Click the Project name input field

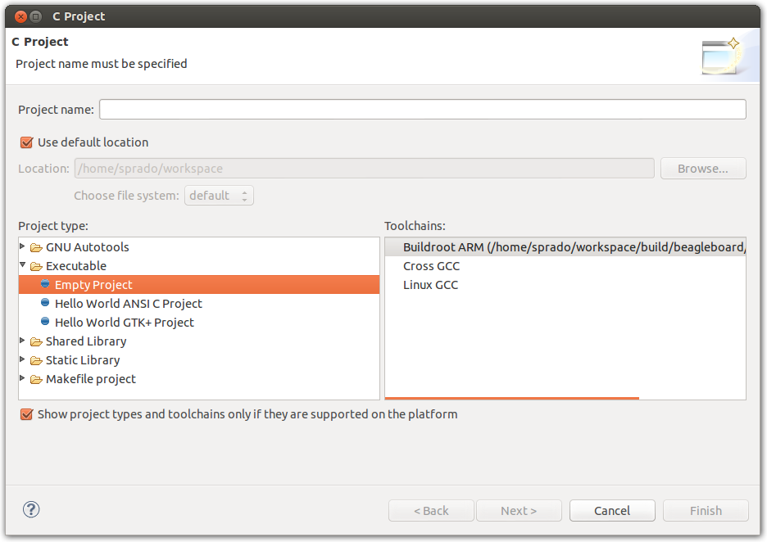point(422,110)
